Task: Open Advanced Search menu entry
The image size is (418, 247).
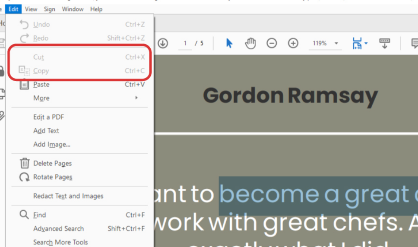Action: (79, 228)
